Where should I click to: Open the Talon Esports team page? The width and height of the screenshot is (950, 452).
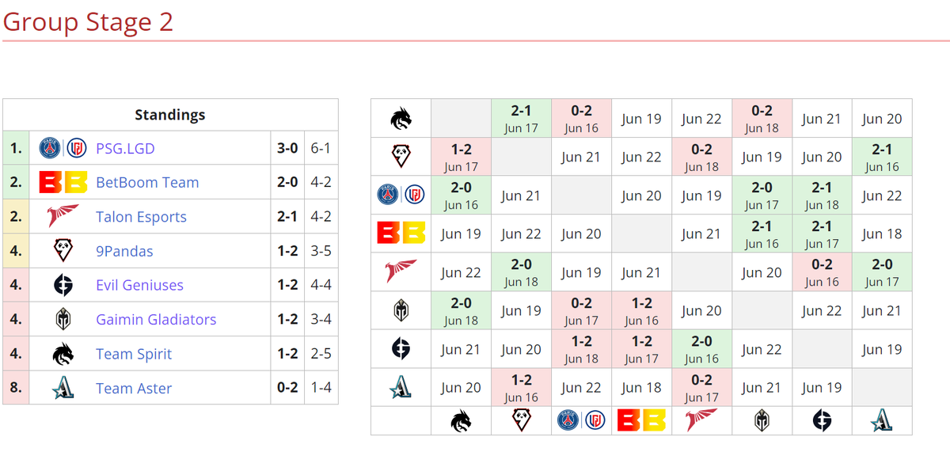point(141,217)
